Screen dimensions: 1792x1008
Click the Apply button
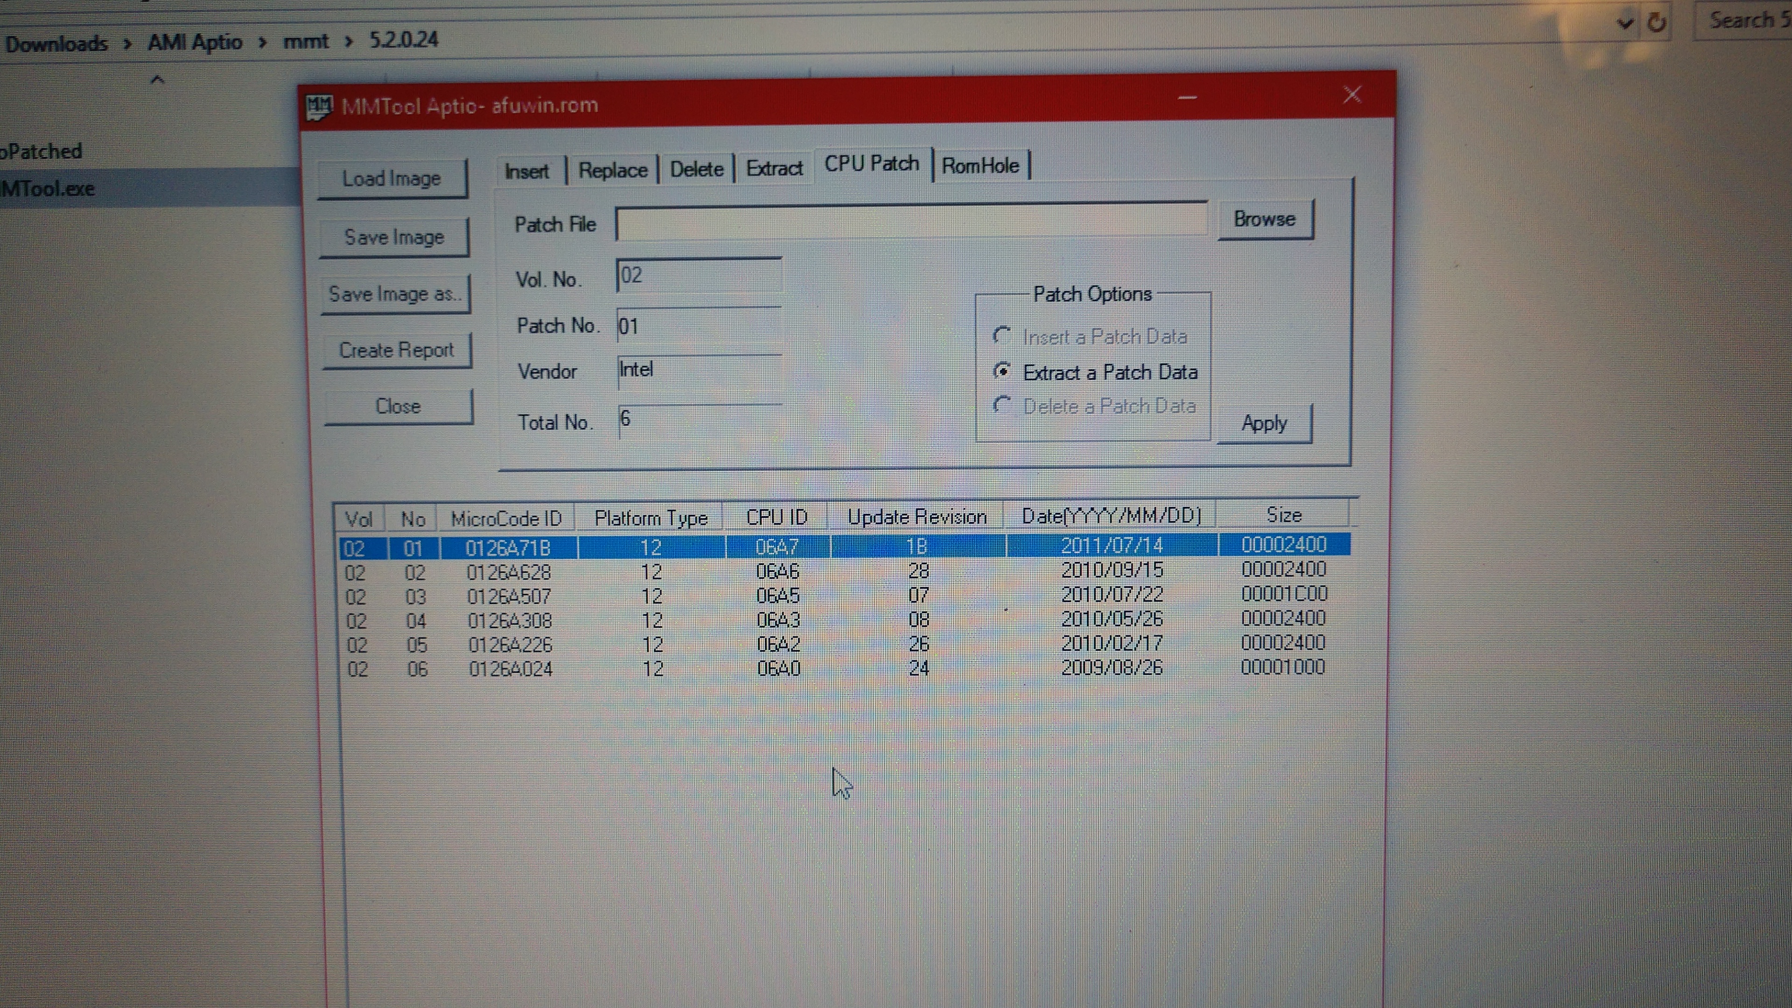click(1264, 423)
